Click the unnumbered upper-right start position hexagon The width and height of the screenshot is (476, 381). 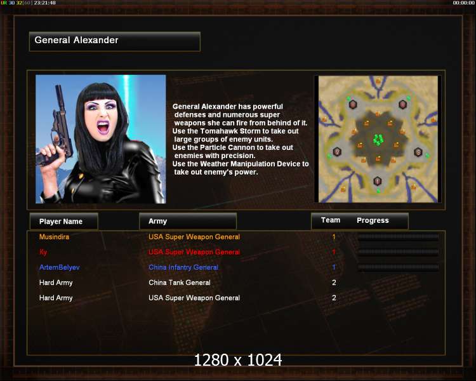[402, 105]
